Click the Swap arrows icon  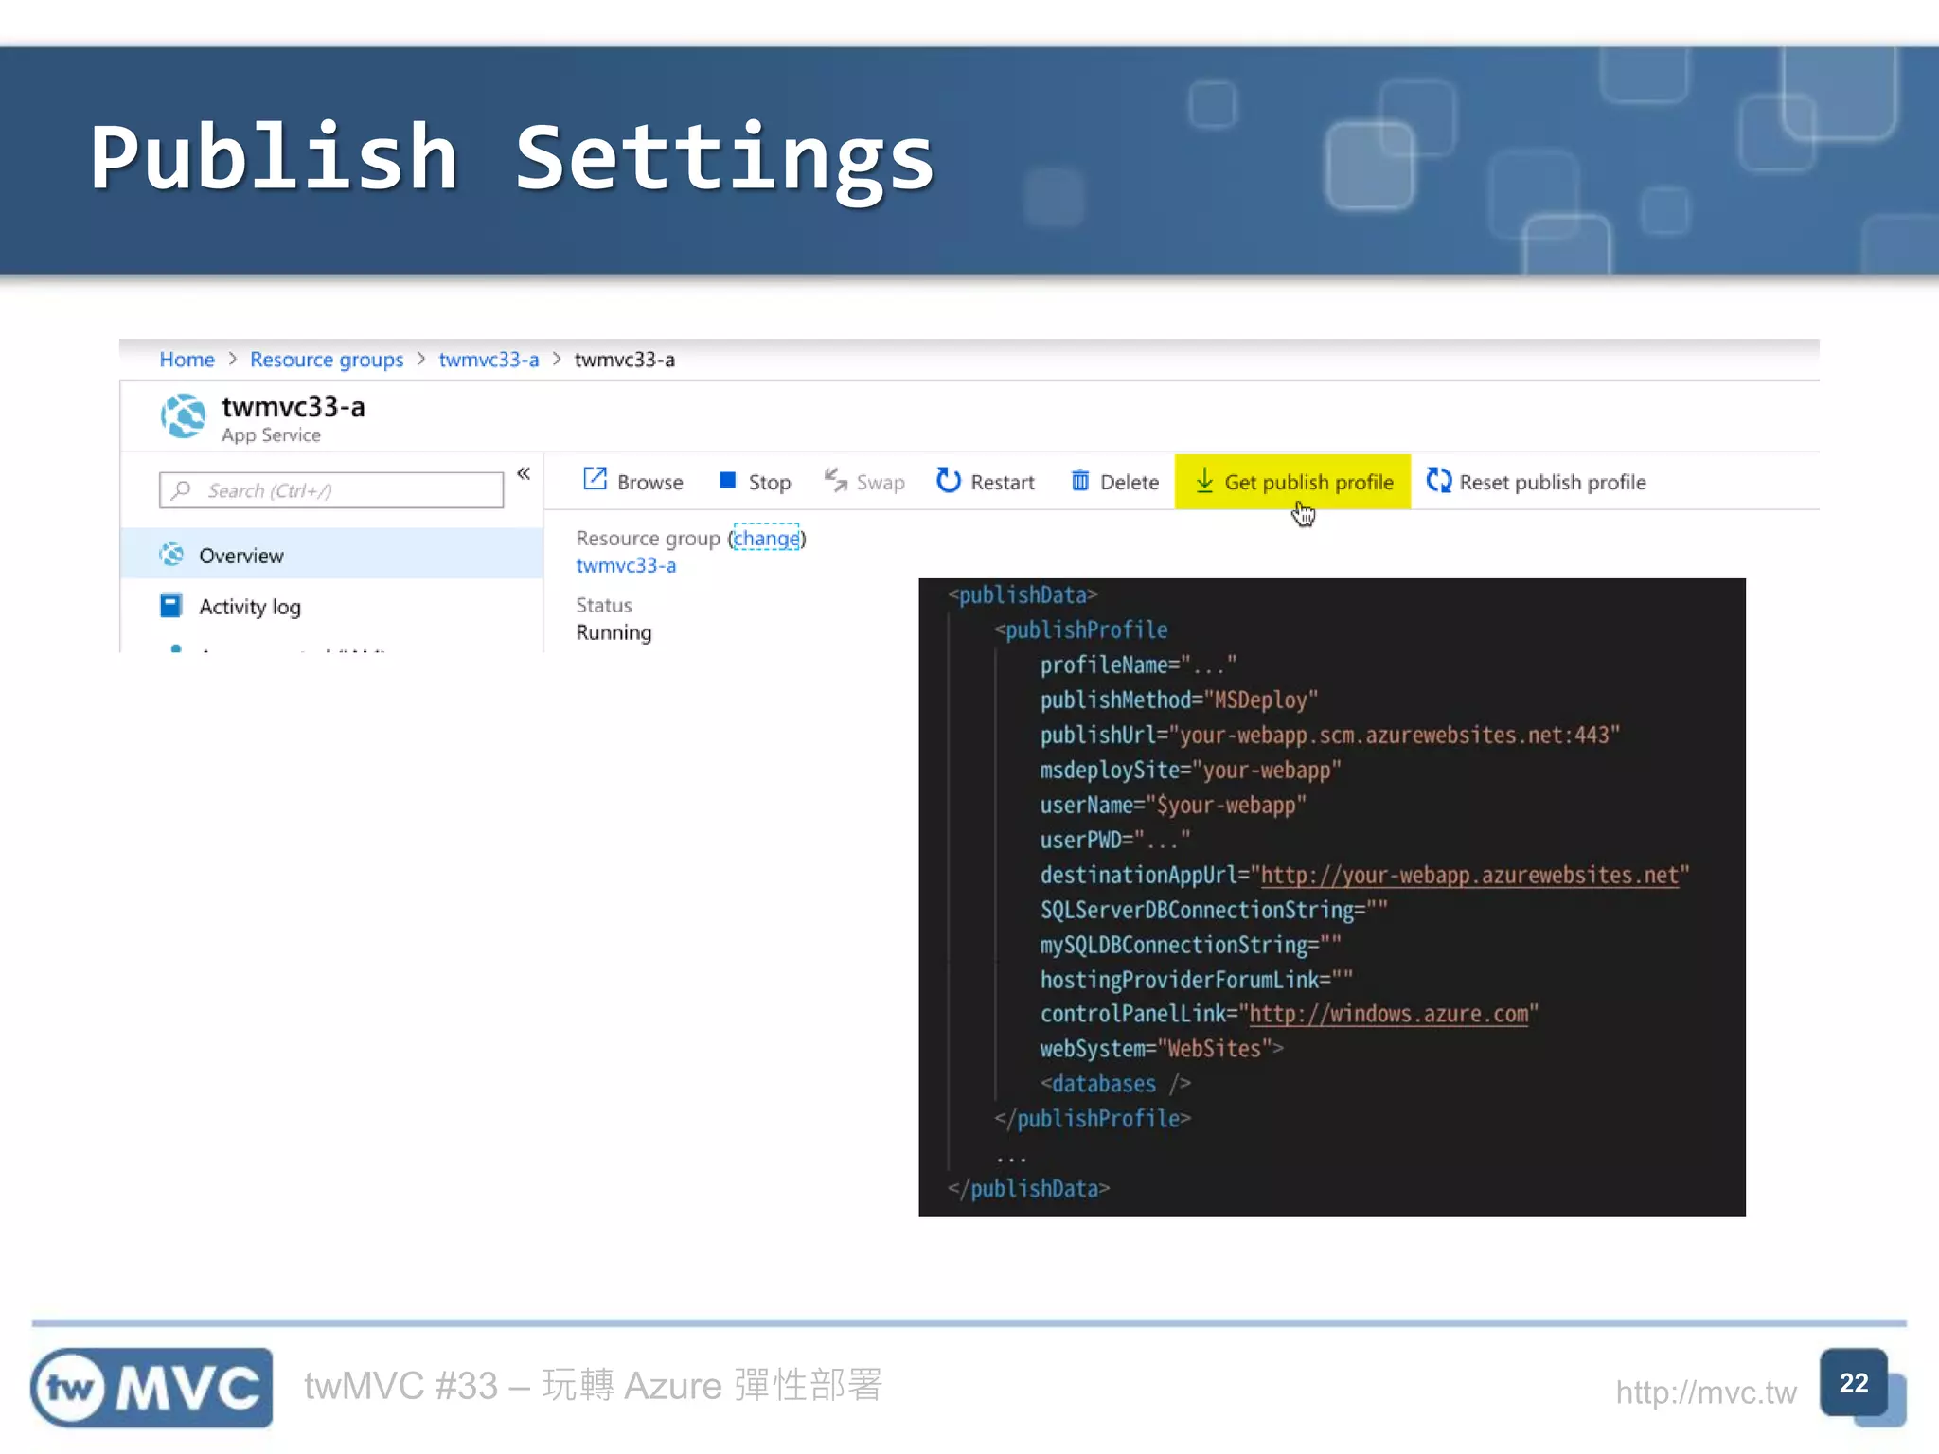tap(835, 481)
